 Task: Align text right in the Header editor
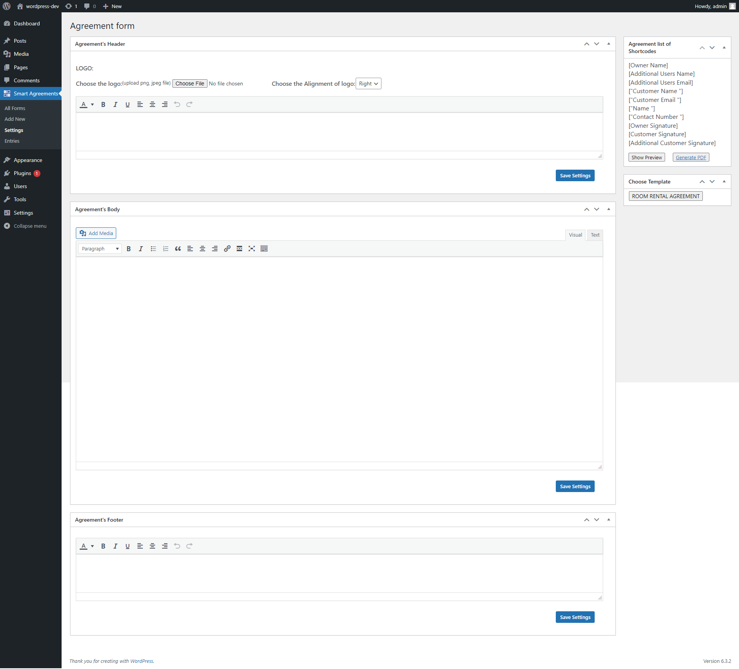point(165,105)
